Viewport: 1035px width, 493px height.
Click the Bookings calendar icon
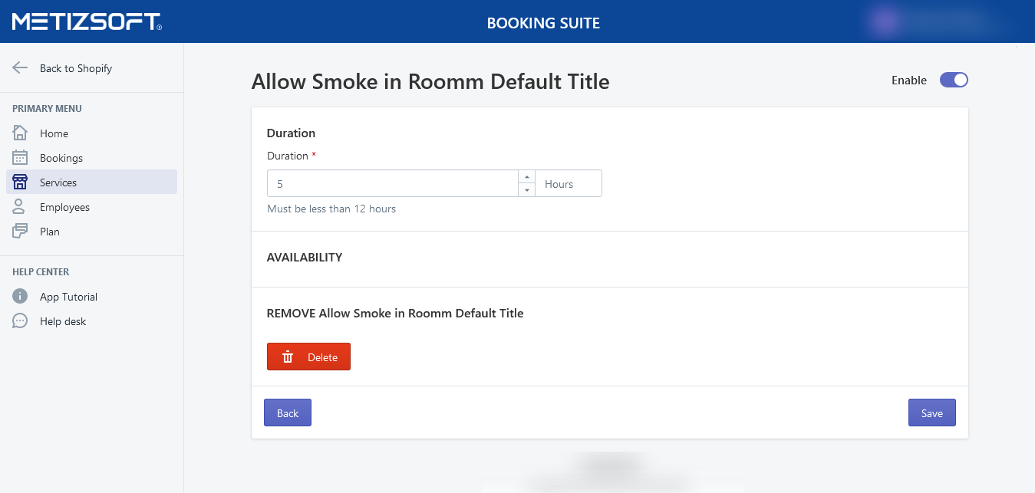click(20, 158)
